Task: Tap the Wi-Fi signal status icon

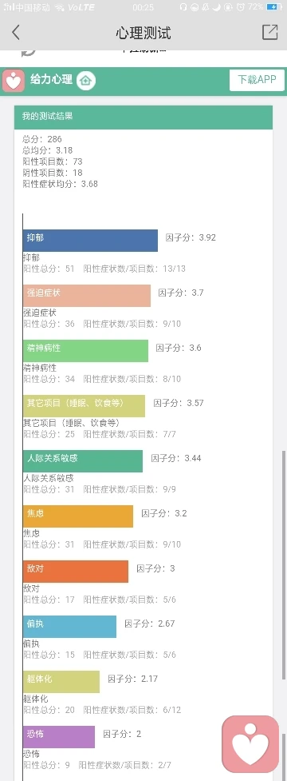Action: (x=60, y=7)
